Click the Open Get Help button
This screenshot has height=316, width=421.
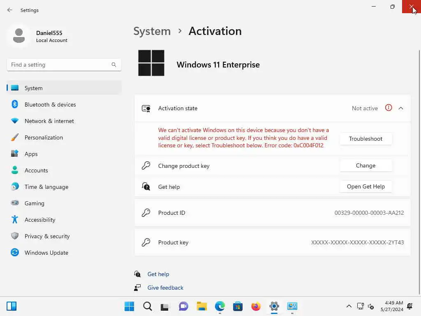tap(365, 186)
